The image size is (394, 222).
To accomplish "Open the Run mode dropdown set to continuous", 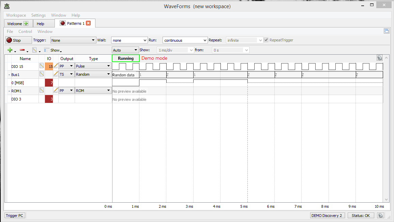I will [x=185, y=40].
